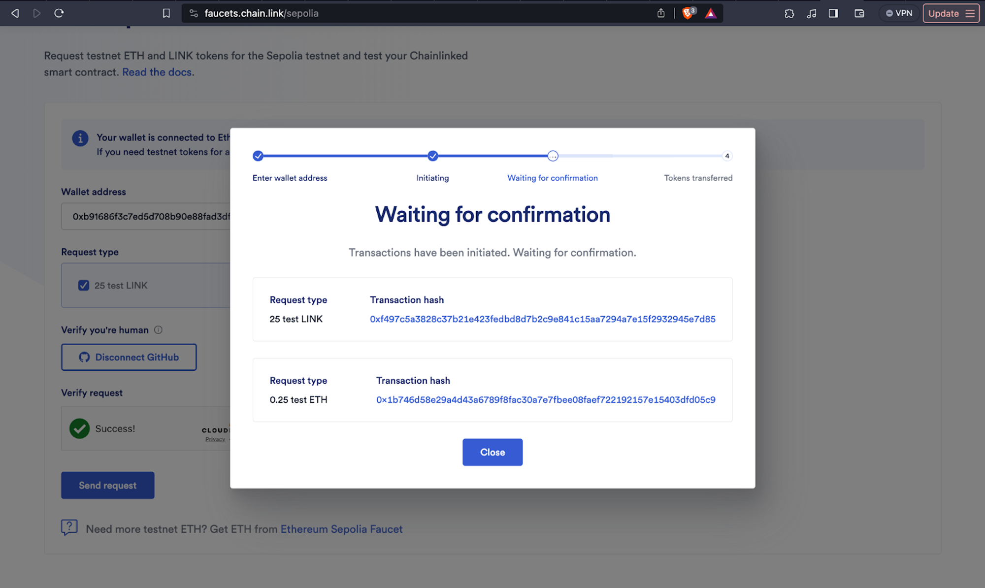Click the site settings icon in address bar
The height and width of the screenshot is (588, 985).
[194, 13]
